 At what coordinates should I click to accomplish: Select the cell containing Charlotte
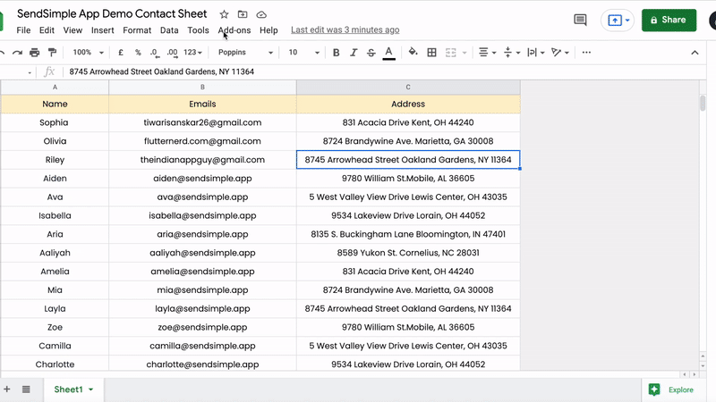pyautogui.click(x=55, y=364)
